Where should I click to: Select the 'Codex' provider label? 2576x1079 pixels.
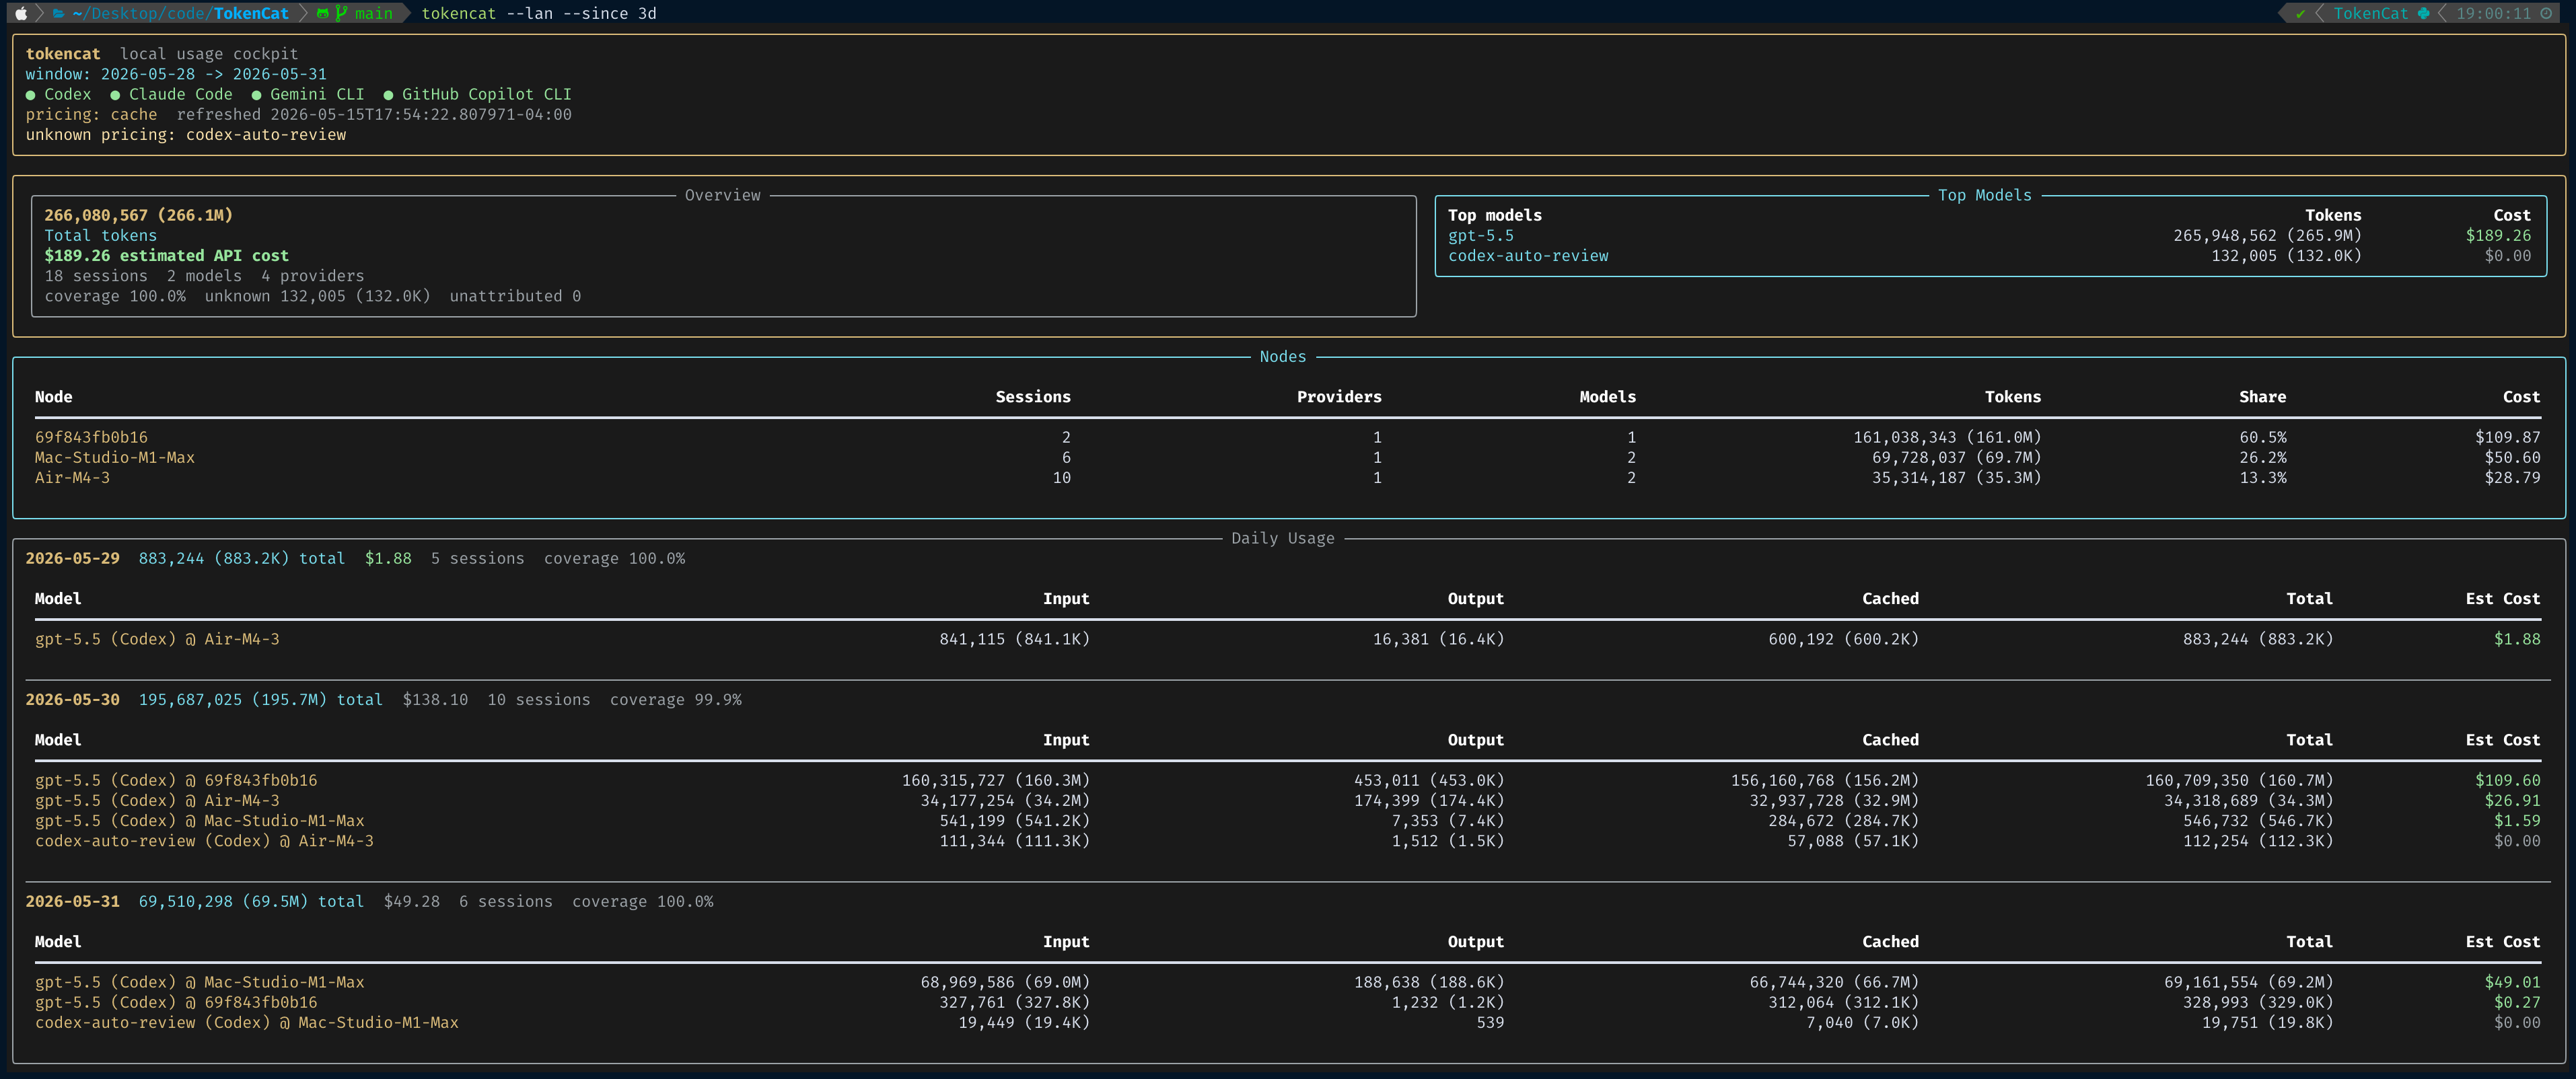67,94
